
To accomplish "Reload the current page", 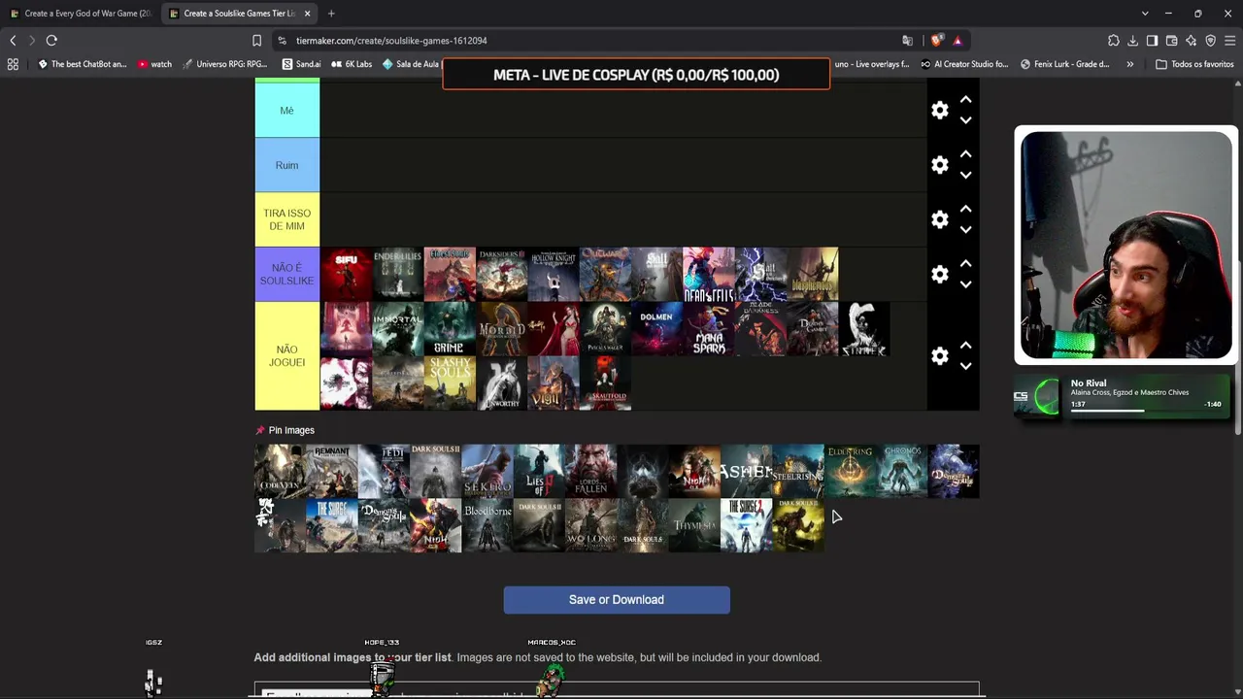I will point(51,41).
